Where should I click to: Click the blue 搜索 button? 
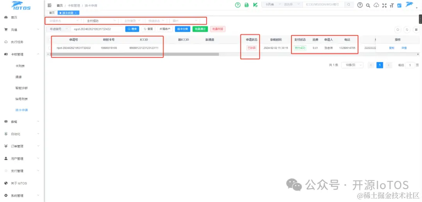[132, 29]
